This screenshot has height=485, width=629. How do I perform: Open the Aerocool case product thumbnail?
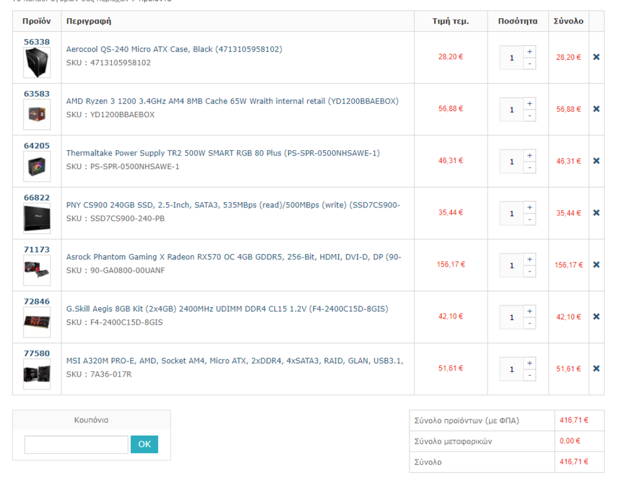click(x=37, y=63)
